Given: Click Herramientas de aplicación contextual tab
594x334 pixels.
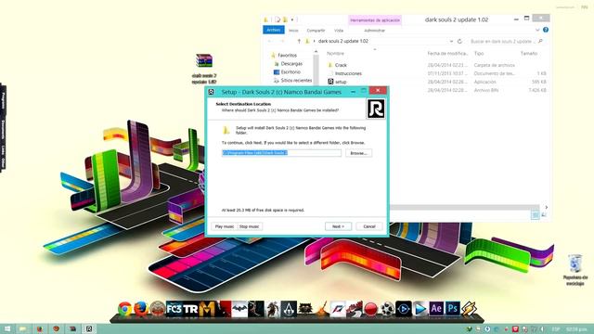Looking at the screenshot, I should [375, 20].
